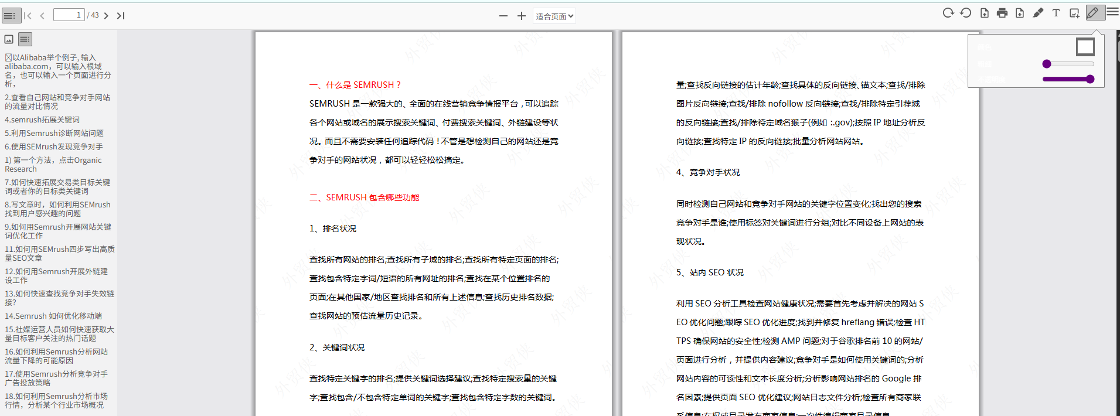This screenshot has width=1120, height=416.
Task: Adjust the pencil opacity slider
Action: click(1068, 79)
